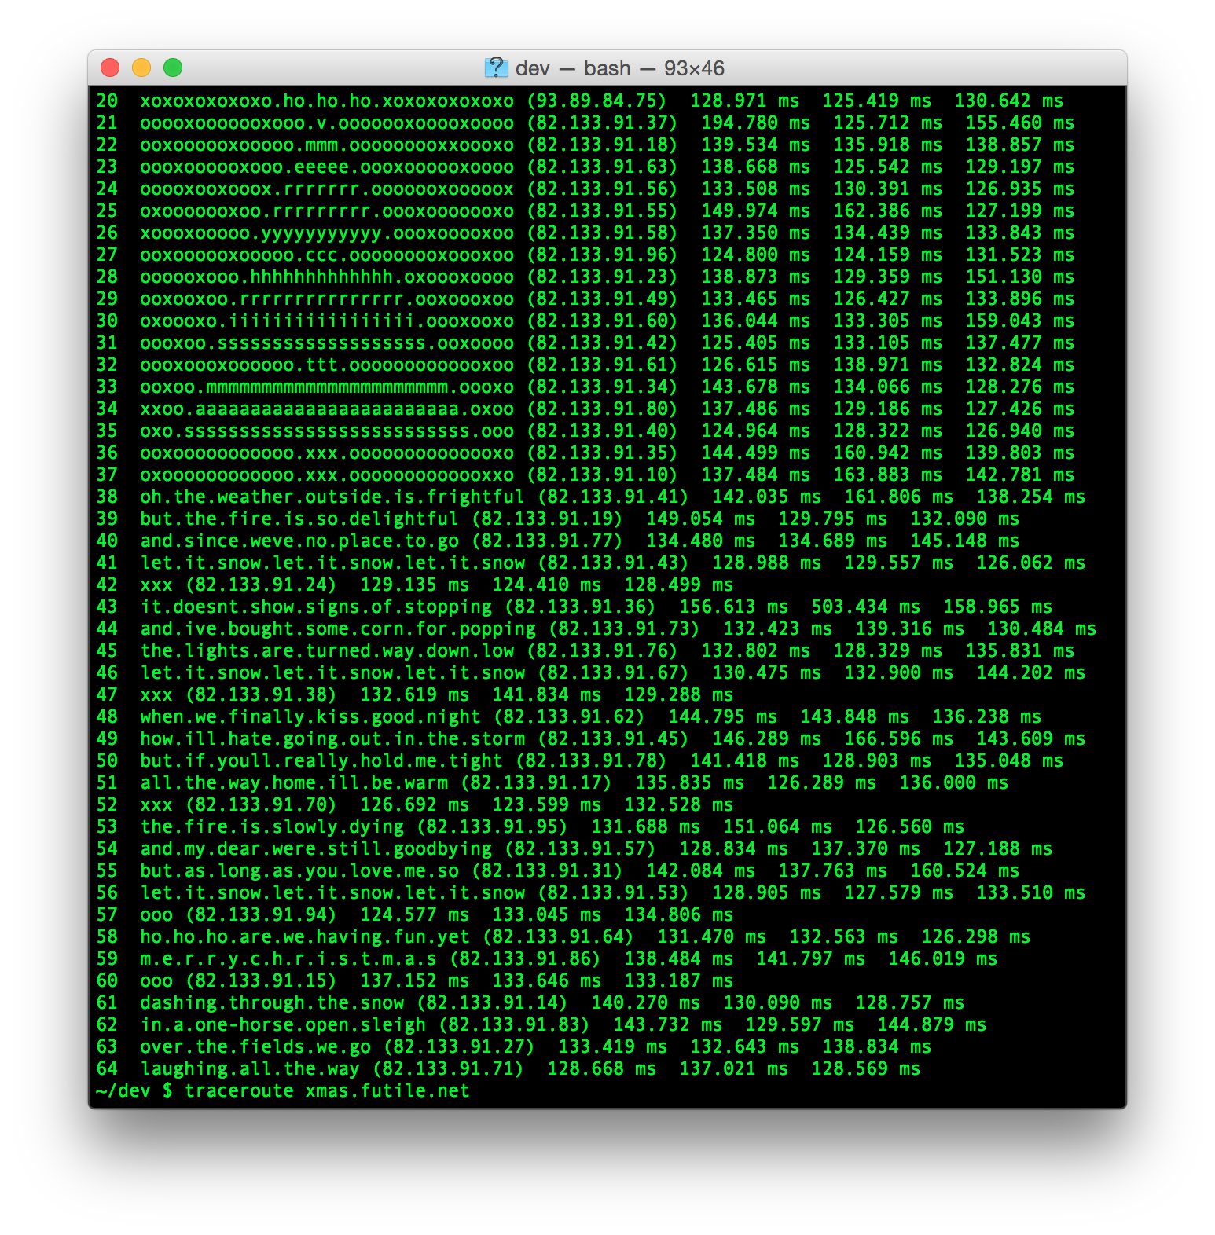1215x1235 pixels.
Task: Click hostname 'oh.the.weather.outside.is.frightful'
Action: coord(332,497)
